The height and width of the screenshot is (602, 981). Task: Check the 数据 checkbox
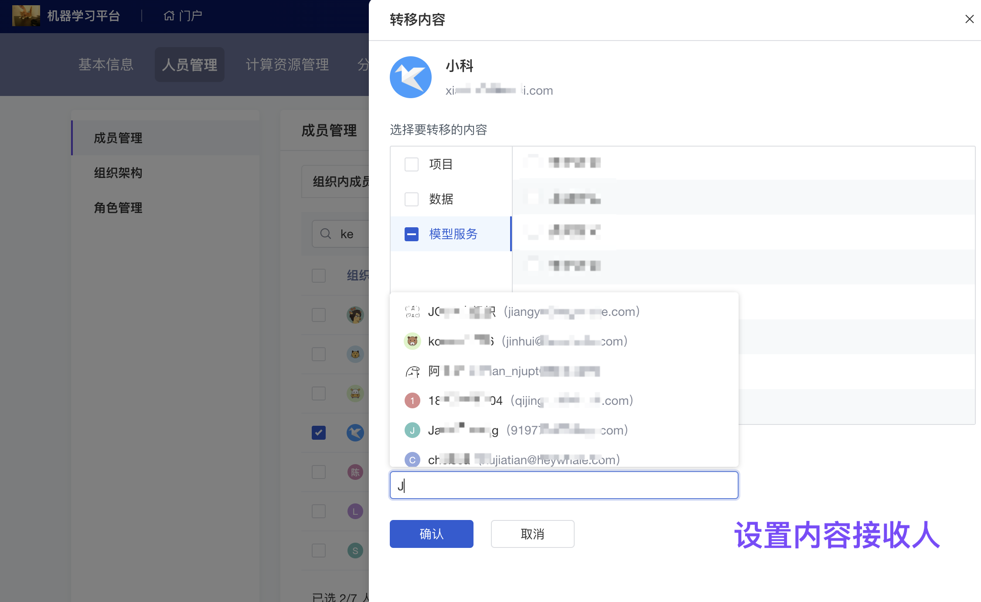tap(411, 199)
